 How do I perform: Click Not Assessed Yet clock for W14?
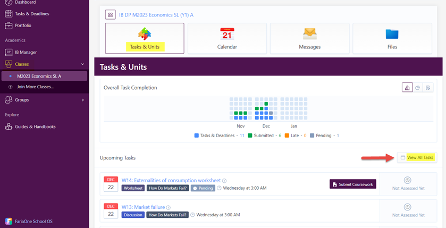[407, 180]
